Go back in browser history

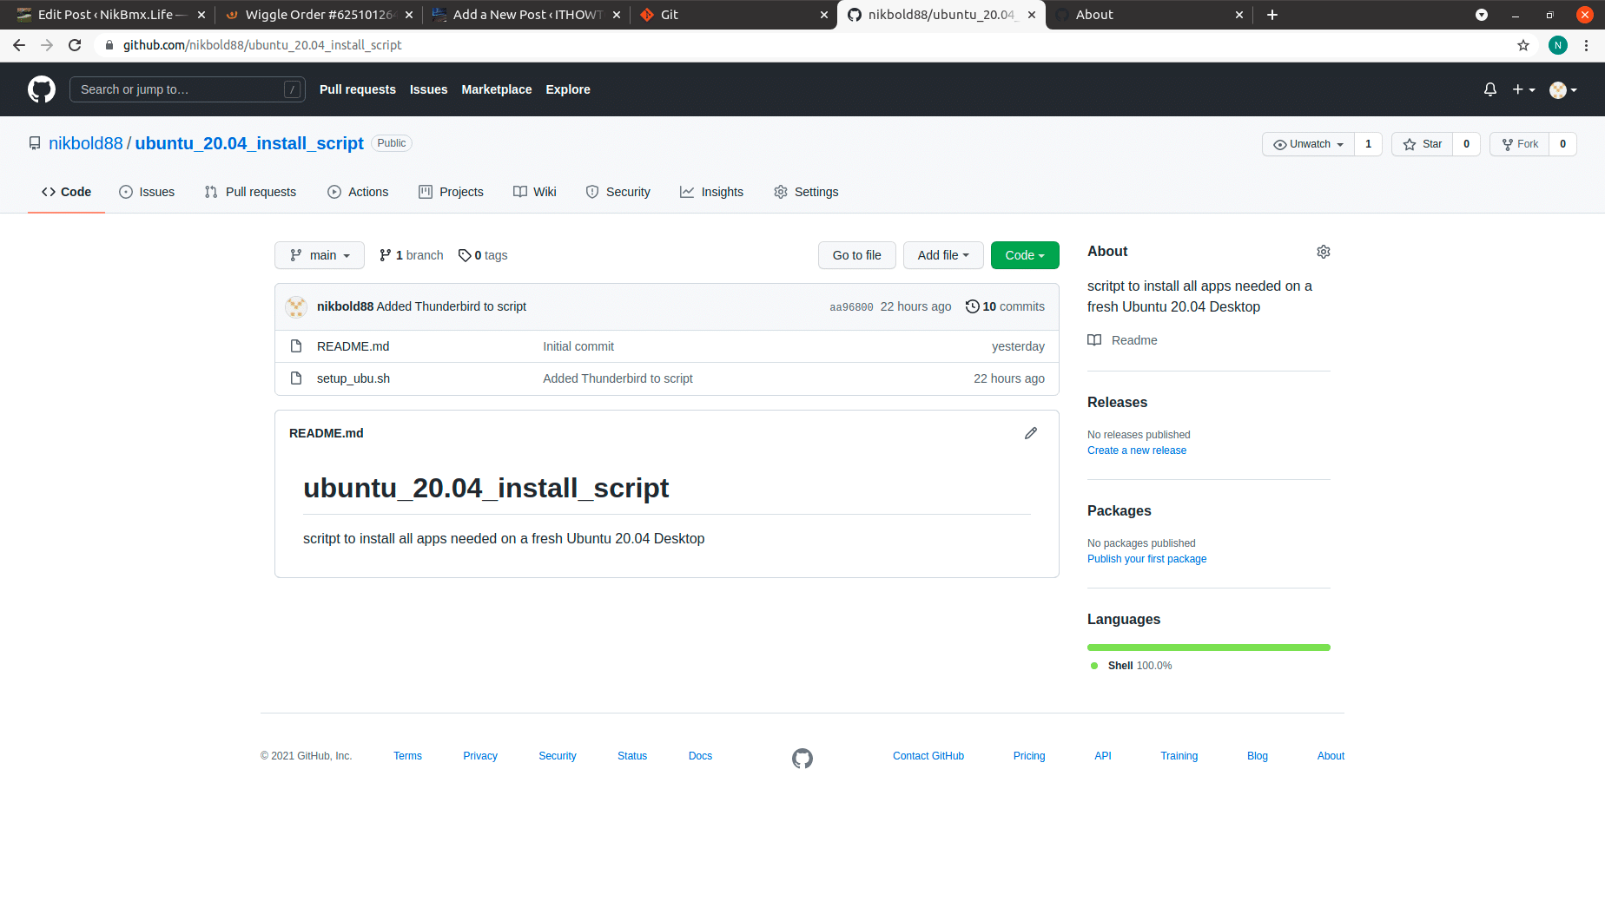(19, 45)
